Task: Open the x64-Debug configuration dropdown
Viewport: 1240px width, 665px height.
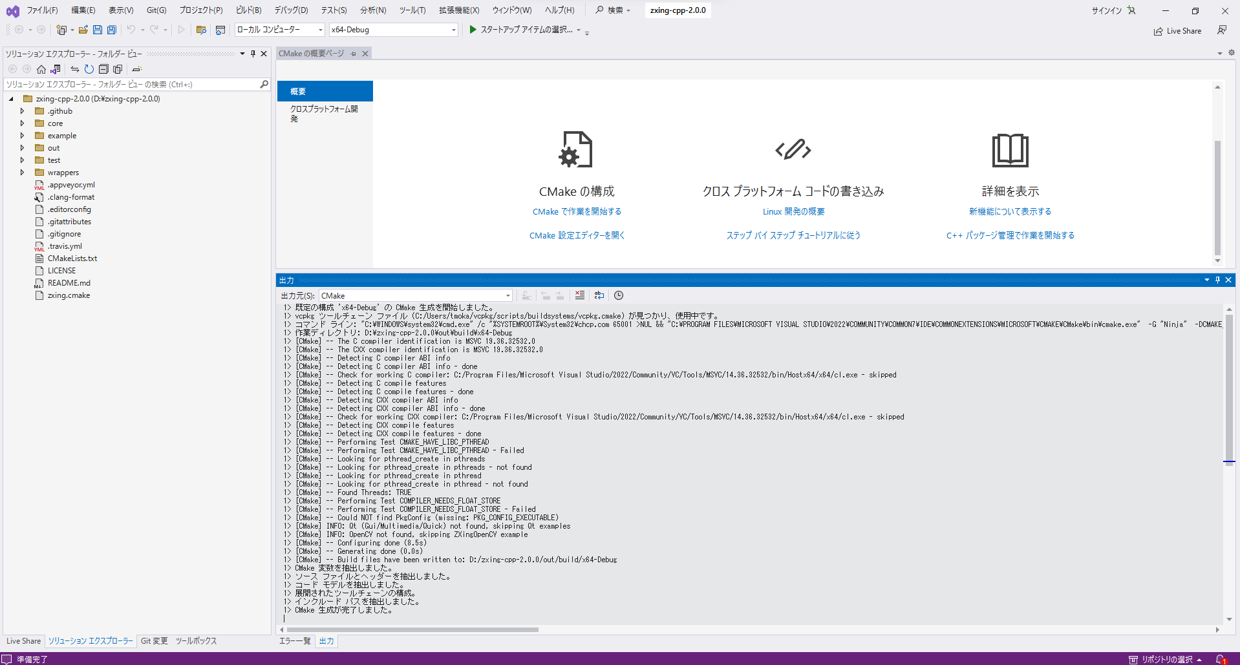Action: tap(453, 29)
